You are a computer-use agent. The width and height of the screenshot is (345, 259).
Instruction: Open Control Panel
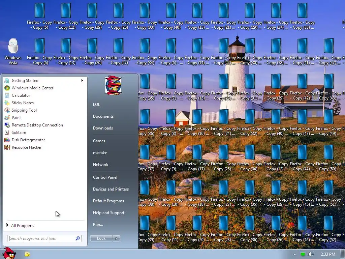tap(105, 177)
